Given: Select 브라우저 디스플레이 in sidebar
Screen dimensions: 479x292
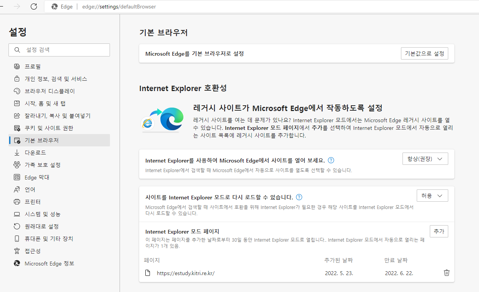Looking at the screenshot, I should 59,91.
